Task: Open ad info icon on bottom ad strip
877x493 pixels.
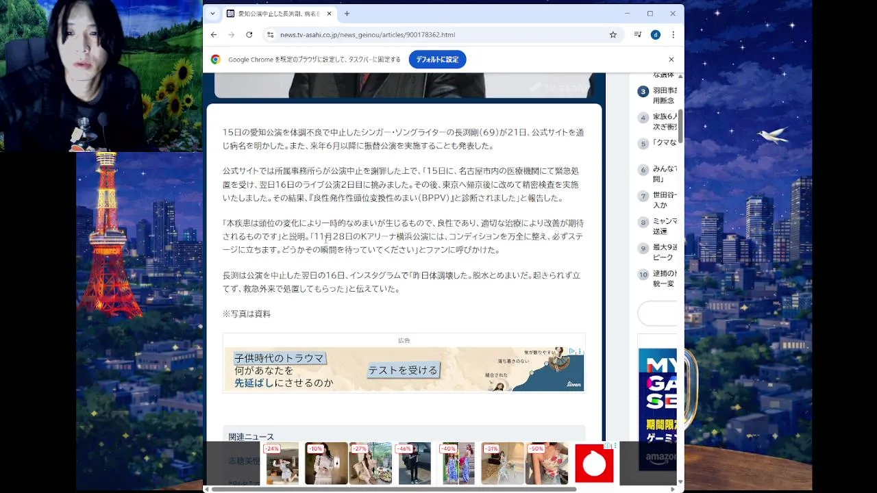Action: click(608, 446)
